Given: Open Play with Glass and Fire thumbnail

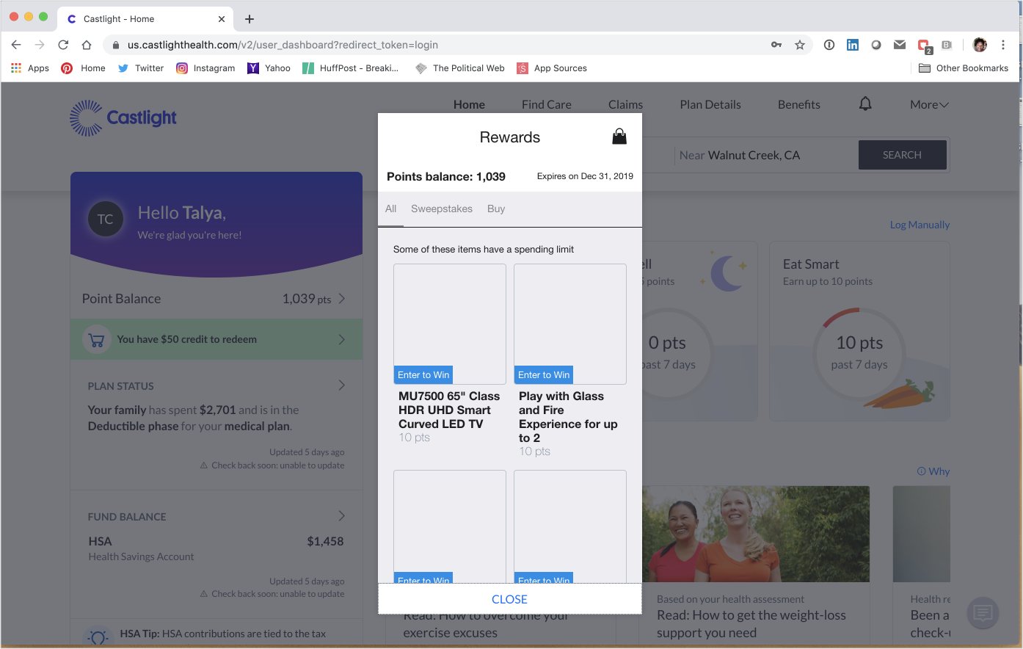Looking at the screenshot, I should 570,324.
